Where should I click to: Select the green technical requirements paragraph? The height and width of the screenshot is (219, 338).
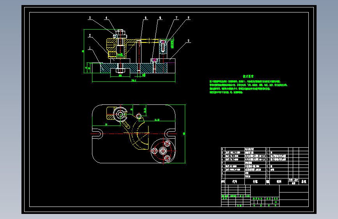pyautogui.click(x=248, y=87)
